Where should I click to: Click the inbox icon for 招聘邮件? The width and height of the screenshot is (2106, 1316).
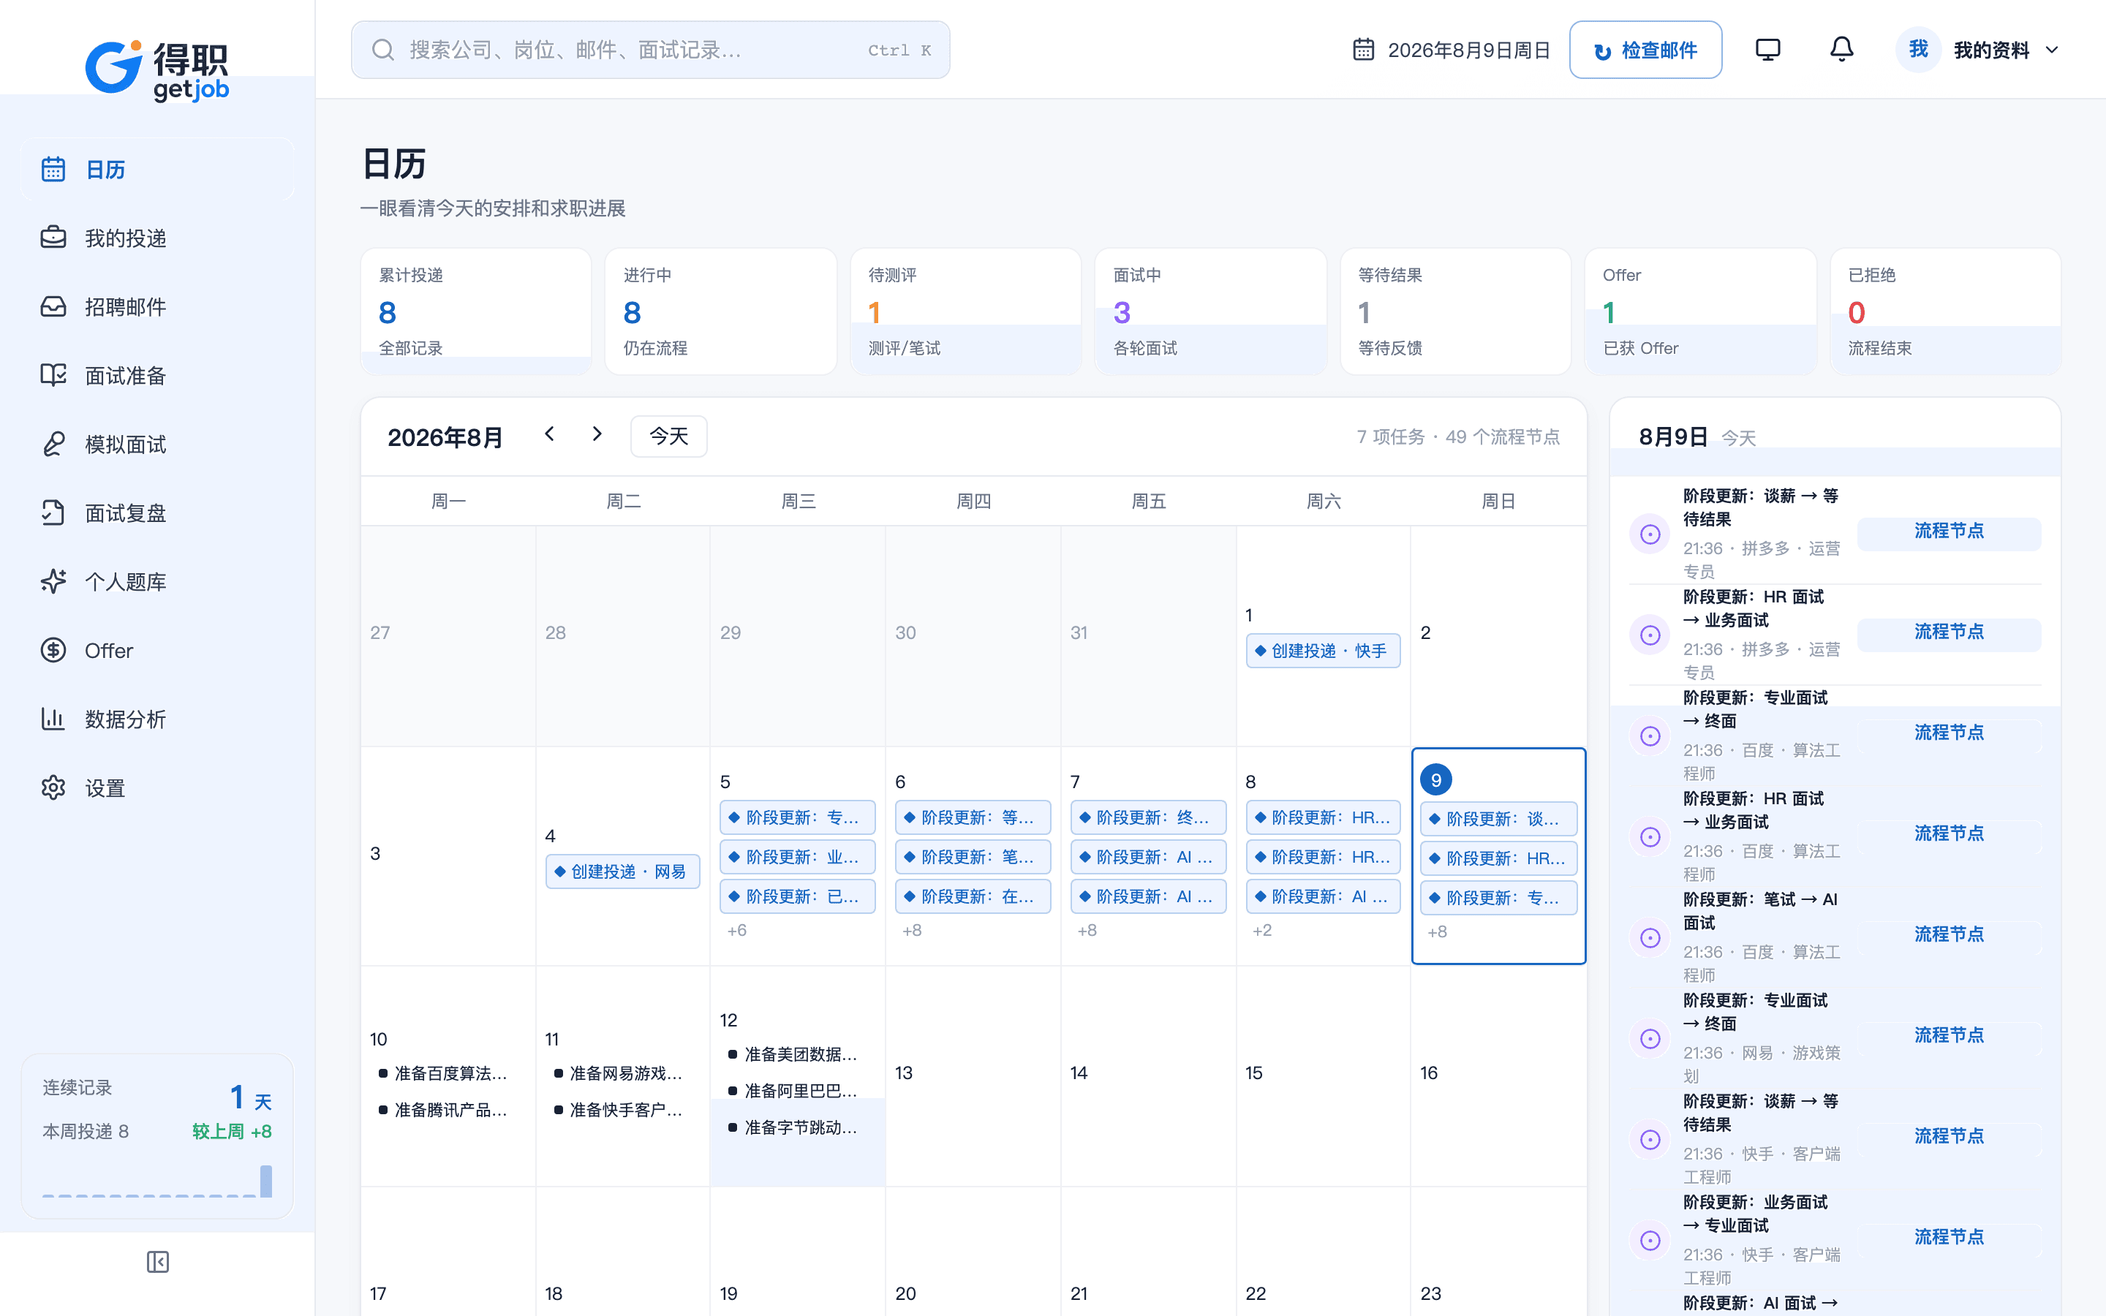53,306
